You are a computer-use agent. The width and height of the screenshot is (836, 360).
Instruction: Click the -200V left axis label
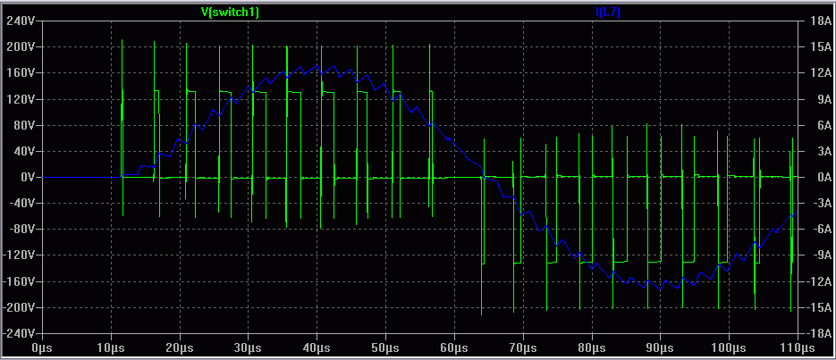tap(18, 308)
